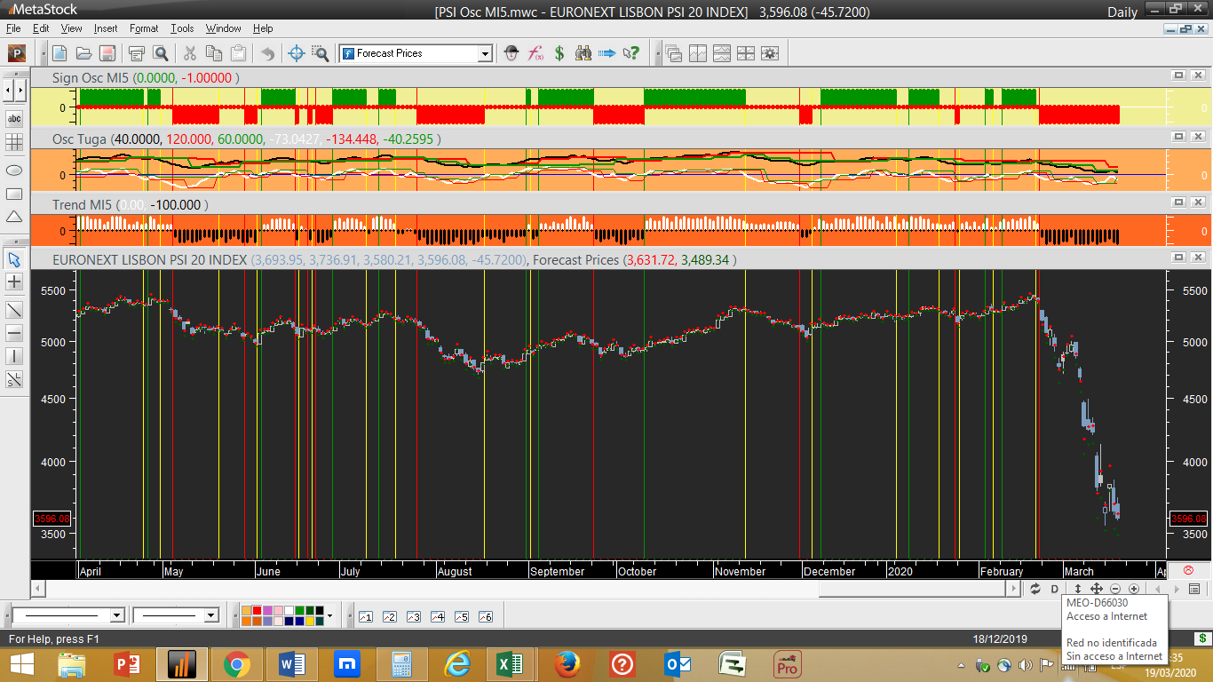Select the text 'abc' annotation tool
Viewport: 1213px width, 682px height.
14,118
